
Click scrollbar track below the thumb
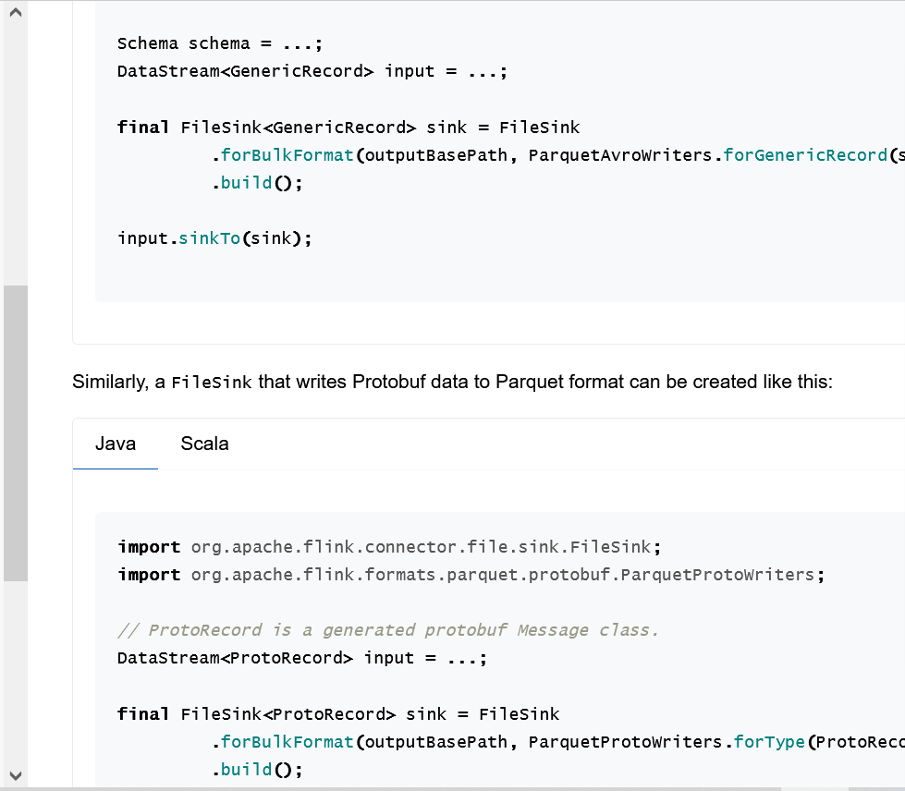click(x=16, y=672)
